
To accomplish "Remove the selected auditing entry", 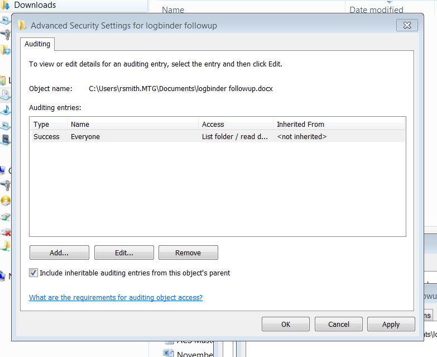I will click(188, 253).
